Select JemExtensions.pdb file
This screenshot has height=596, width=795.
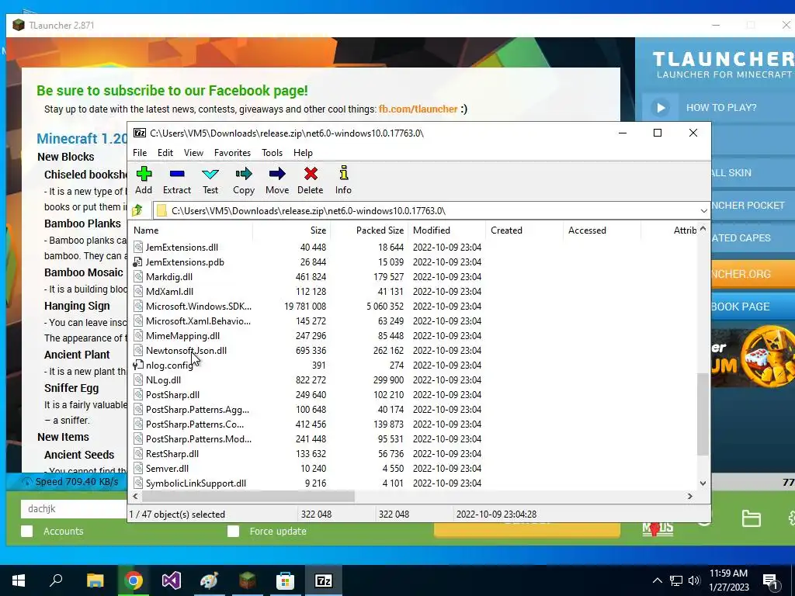185,262
